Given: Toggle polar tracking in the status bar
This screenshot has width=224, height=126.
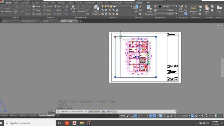Looking at the screenshot, I should (x=139, y=116).
